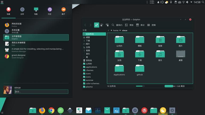
Task: Adjust the icon zoom slider in status bar
Action: click(x=143, y=86)
